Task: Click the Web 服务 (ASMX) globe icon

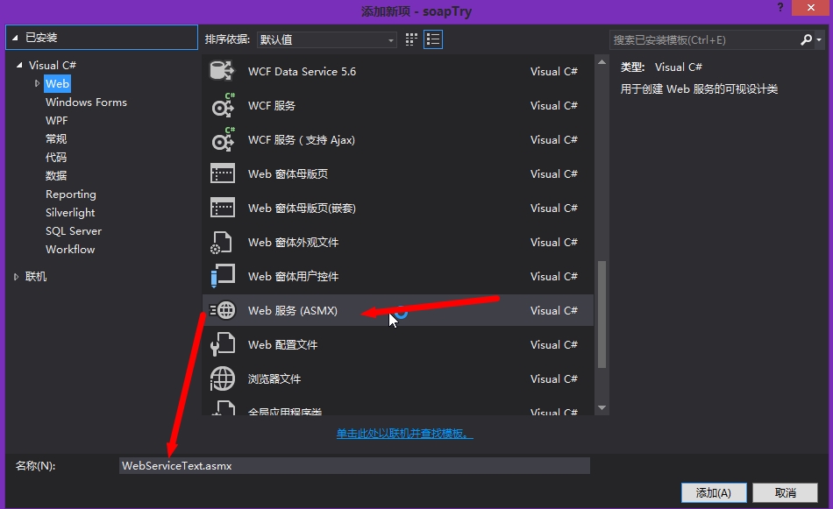Action: [x=223, y=310]
